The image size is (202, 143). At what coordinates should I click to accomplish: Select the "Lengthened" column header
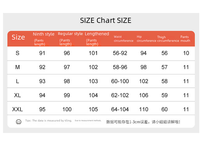97,34
